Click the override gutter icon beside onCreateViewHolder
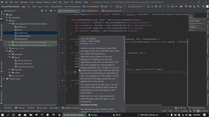This screenshot has height=117, width=209. (x=62, y=39)
